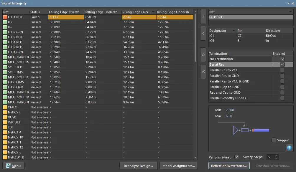The height and width of the screenshot is (172, 296).
Task: Open Model Assignments
Action: coord(178,166)
